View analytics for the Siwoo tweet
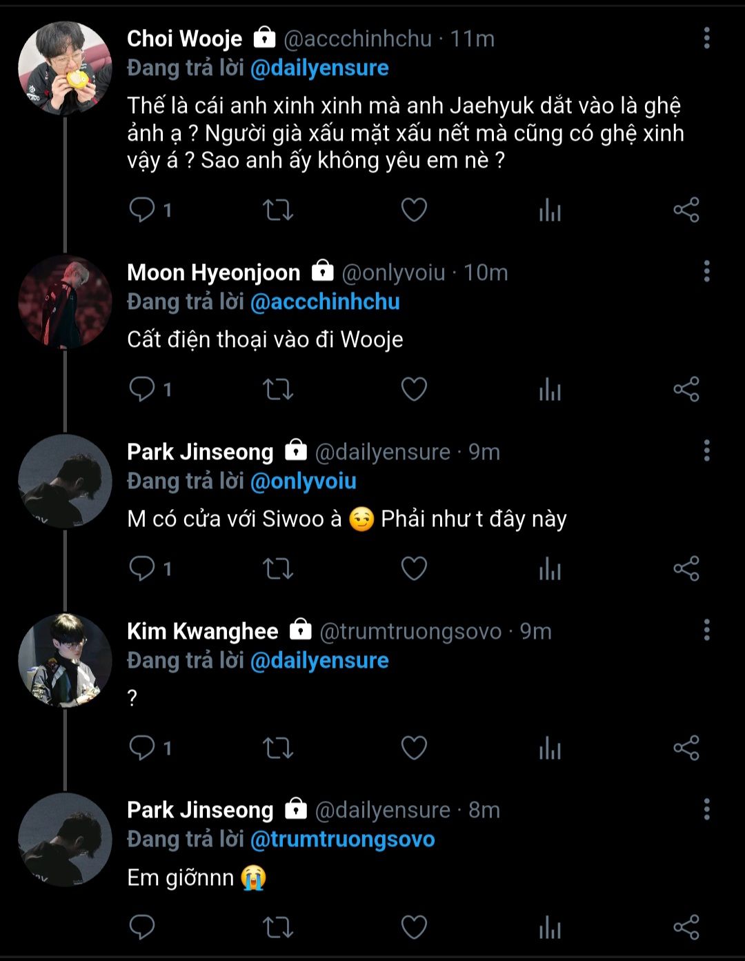Image resolution: width=745 pixels, height=961 pixels. tap(550, 568)
